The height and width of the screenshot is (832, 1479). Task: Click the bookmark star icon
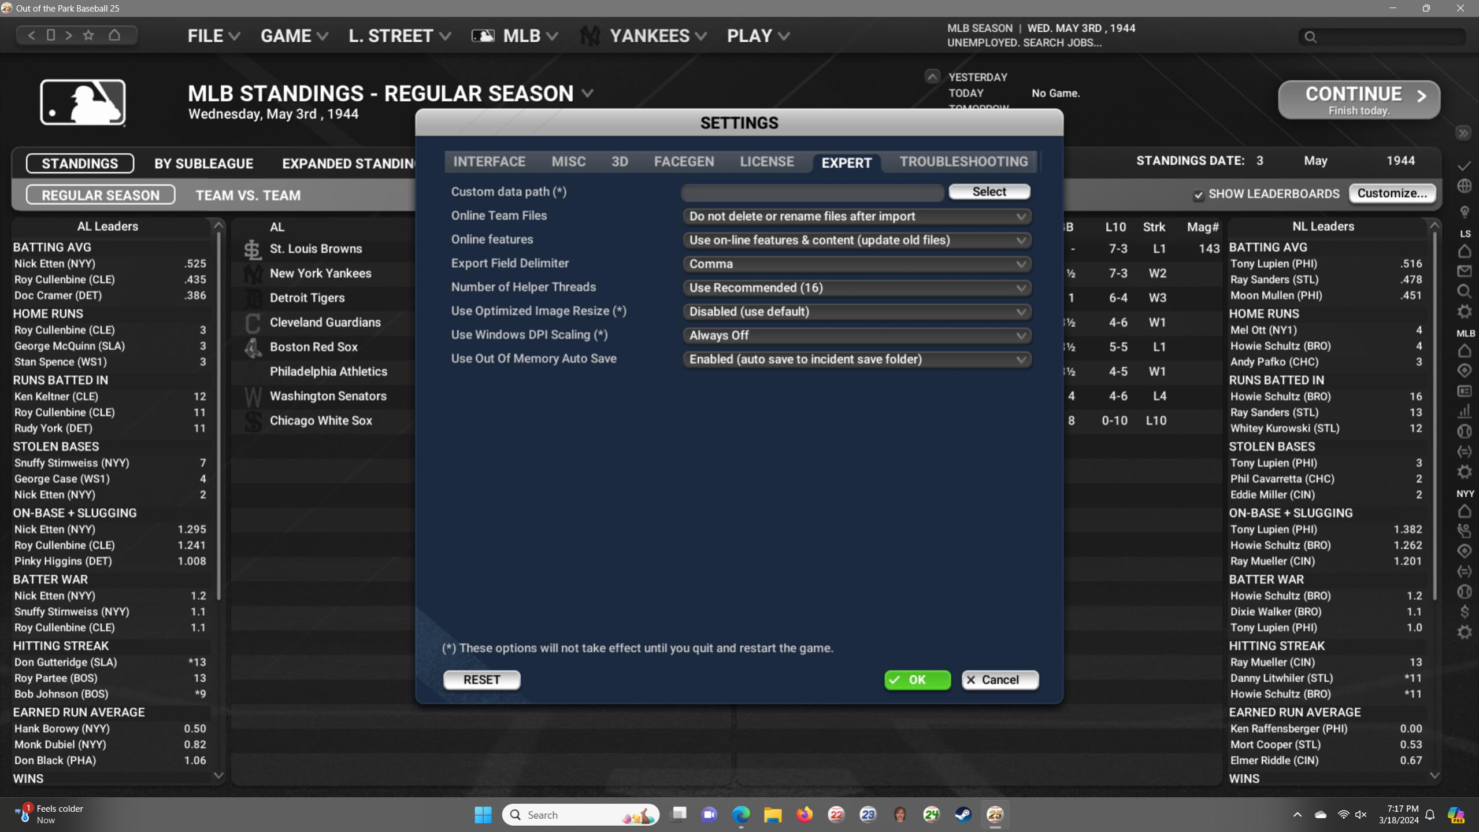point(88,35)
